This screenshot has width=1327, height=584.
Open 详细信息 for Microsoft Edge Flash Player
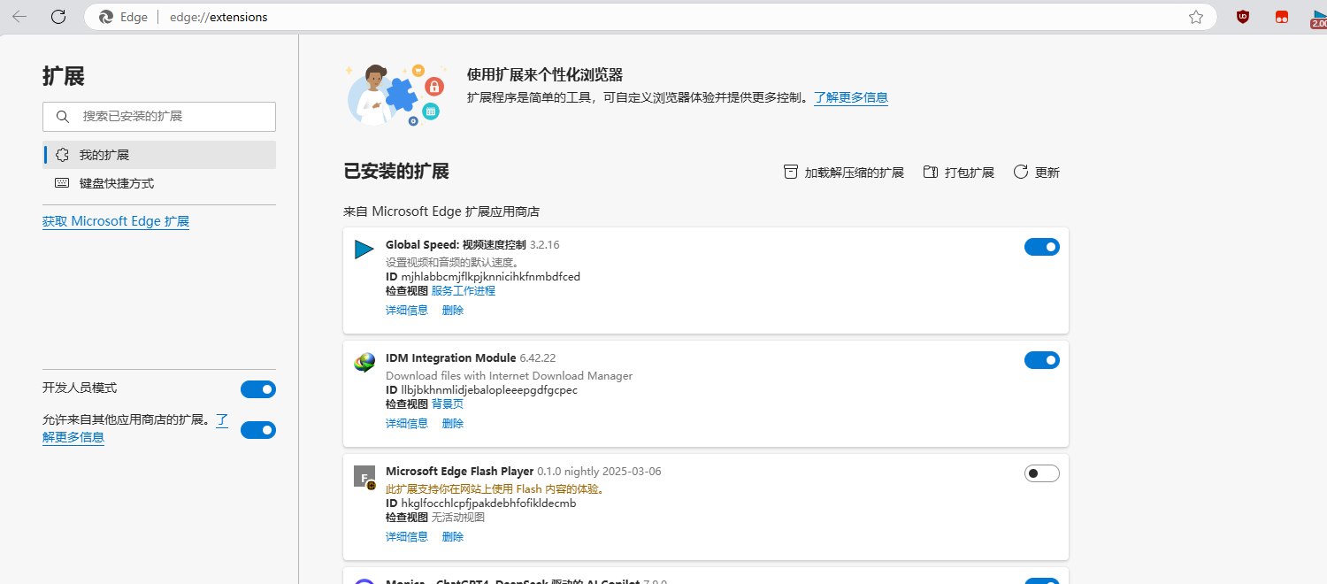407,536
